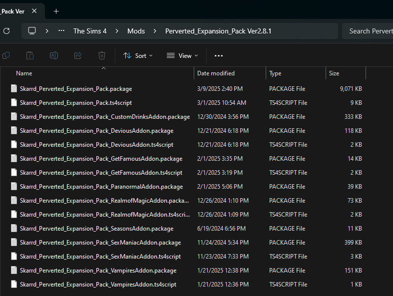Click file icon of DeviousAddon.ts4script
The height and width of the screenshot is (296, 393).
click(14, 144)
